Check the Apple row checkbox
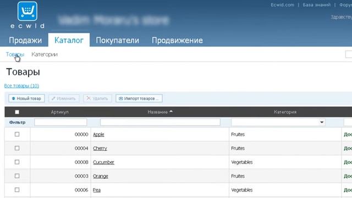Image resolution: width=352 pixels, height=198 pixels. pyautogui.click(x=17, y=134)
